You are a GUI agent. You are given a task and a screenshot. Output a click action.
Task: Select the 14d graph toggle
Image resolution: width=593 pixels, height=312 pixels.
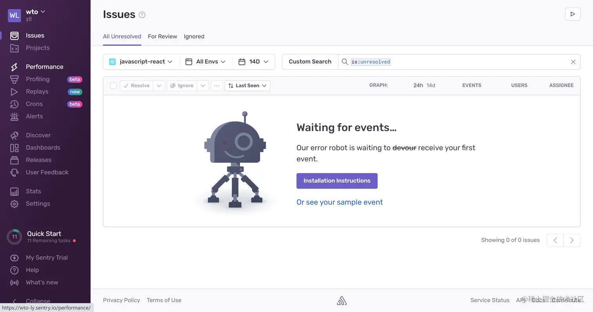tap(431, 85)
